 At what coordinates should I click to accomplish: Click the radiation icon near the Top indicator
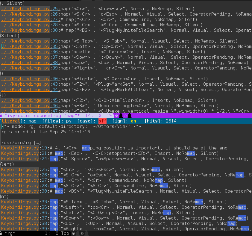[73, 233]
